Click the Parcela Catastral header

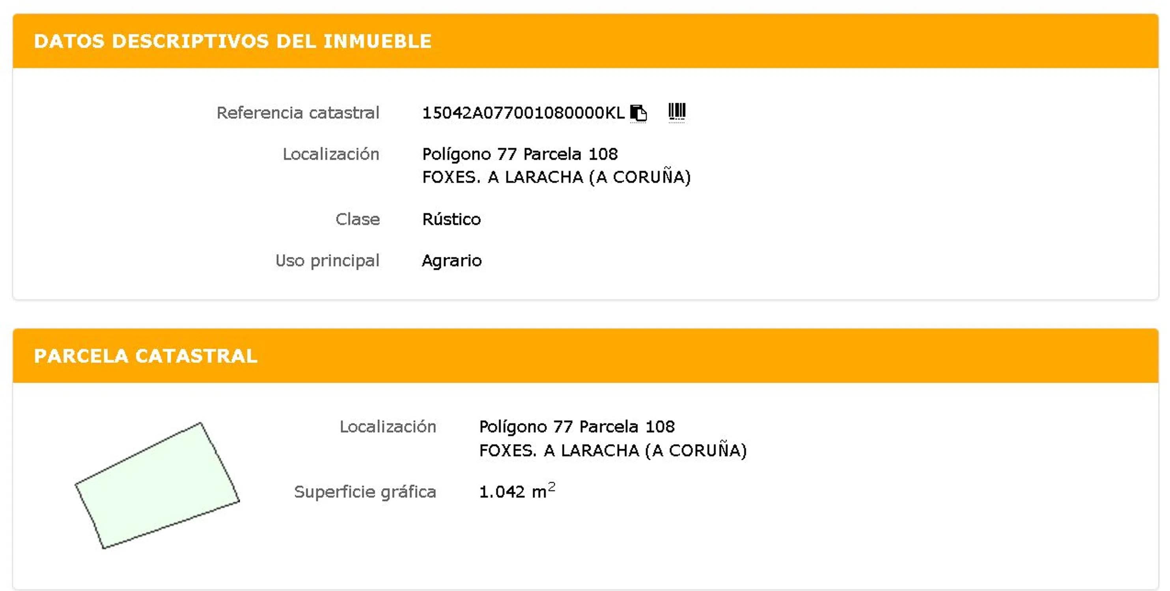[x=146, y=356]
